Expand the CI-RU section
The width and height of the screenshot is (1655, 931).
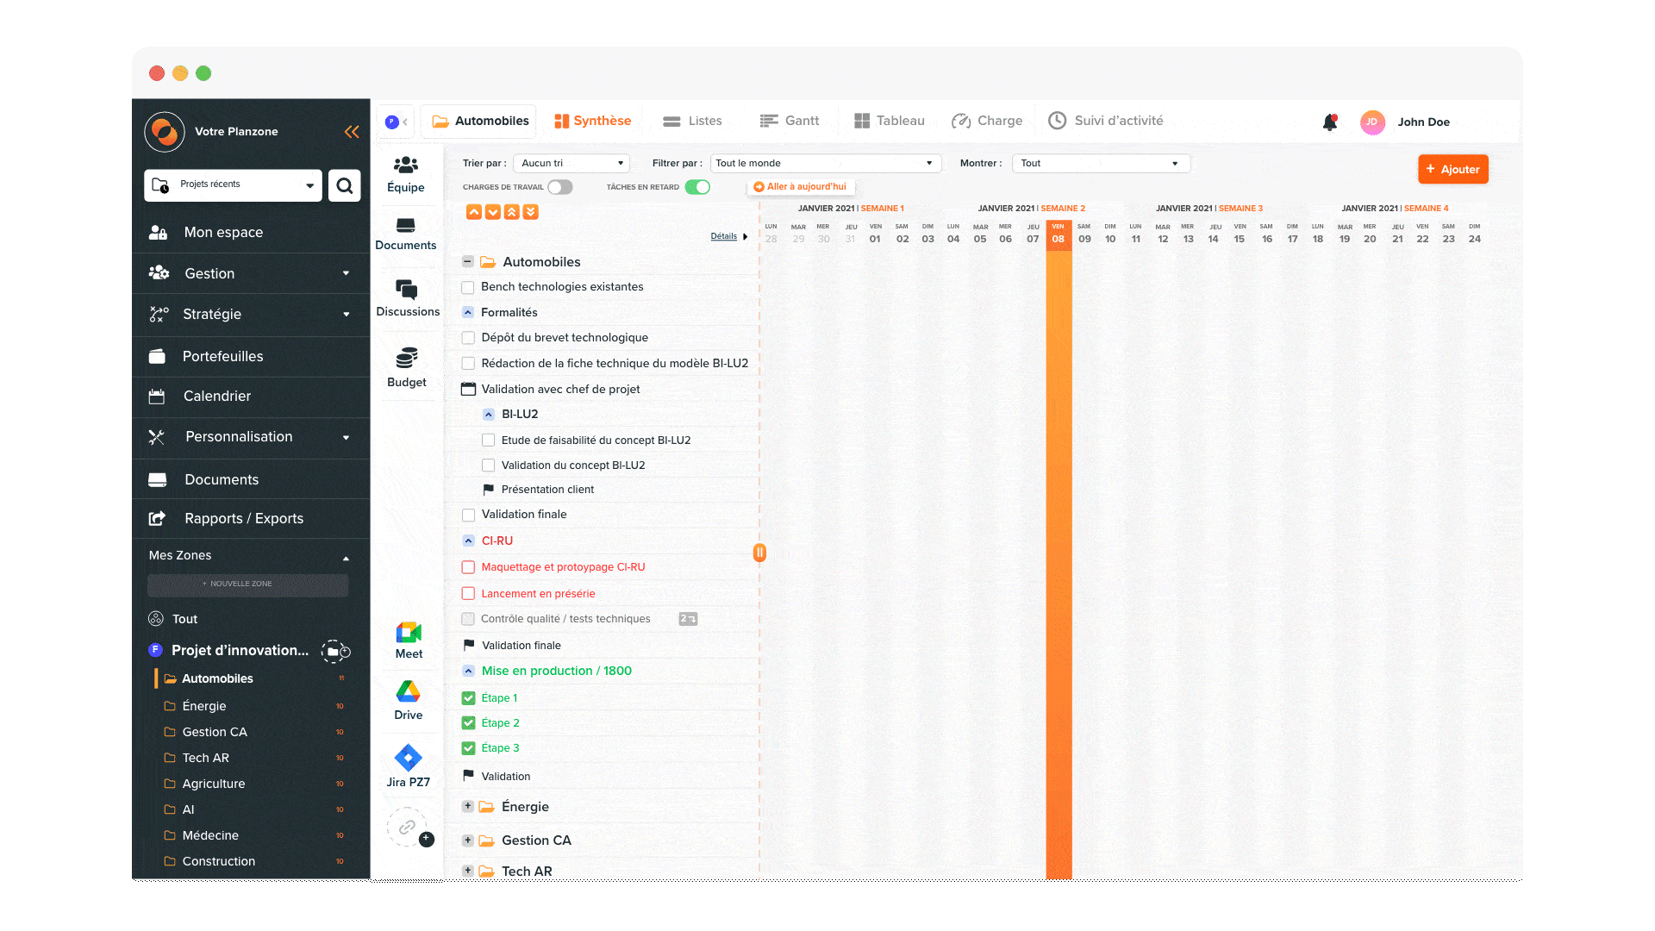pyautogui.click(x=467, y=539)
